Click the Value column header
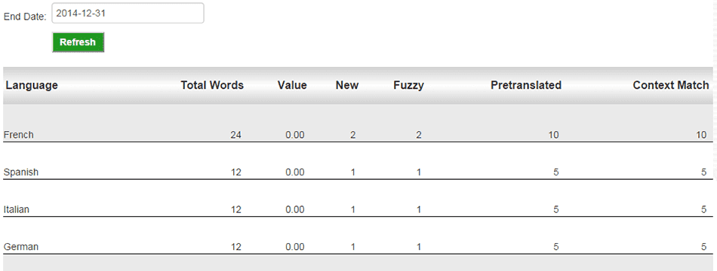Screen dimensions: 717x271 (292, 85)
